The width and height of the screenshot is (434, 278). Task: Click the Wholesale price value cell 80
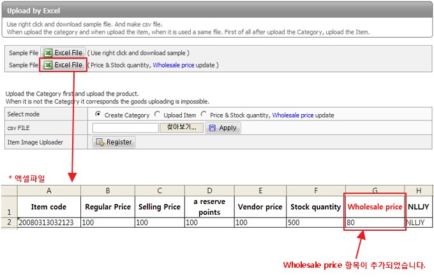[374, 223]
